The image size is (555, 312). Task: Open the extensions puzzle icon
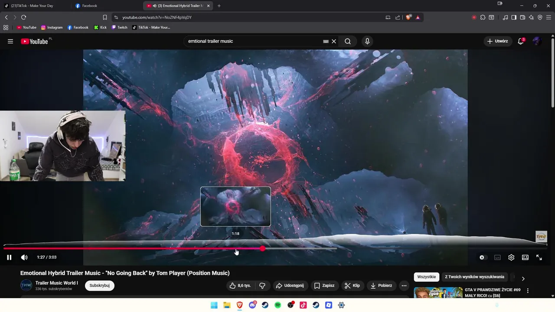pyautogui.click(x=483, y=17)
